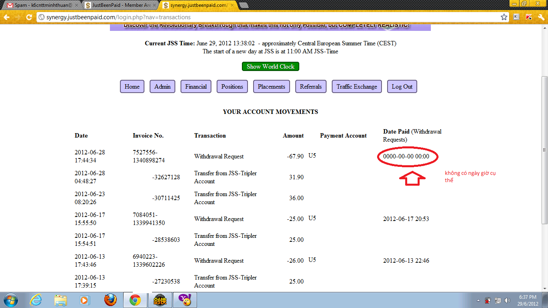
Task: Click the Chrome icon in the taskbar
Action: point(135,300)
